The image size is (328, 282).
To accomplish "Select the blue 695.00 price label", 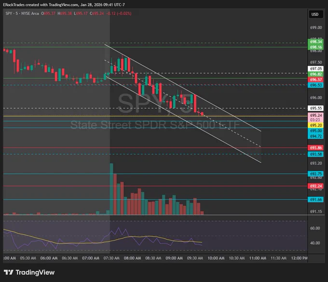I will tap(315, 131).
